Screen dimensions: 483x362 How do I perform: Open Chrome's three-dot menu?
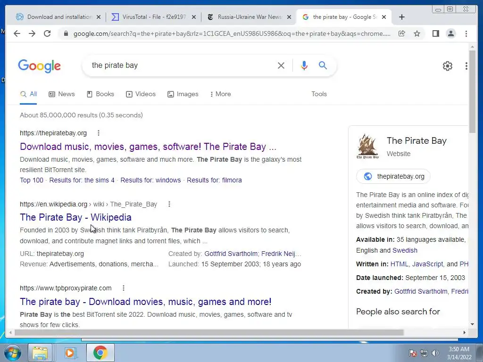(466, 33)
